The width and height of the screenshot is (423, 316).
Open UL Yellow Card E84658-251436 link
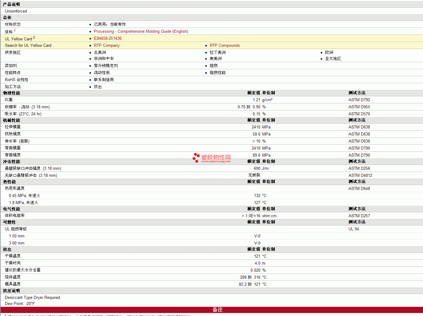tap(108, 39)
